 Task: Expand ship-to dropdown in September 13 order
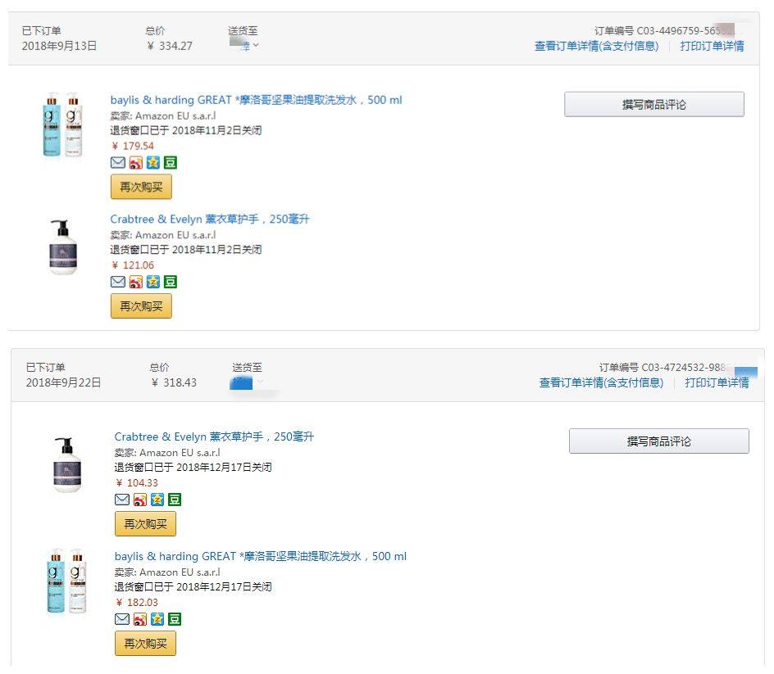point(245,45)
